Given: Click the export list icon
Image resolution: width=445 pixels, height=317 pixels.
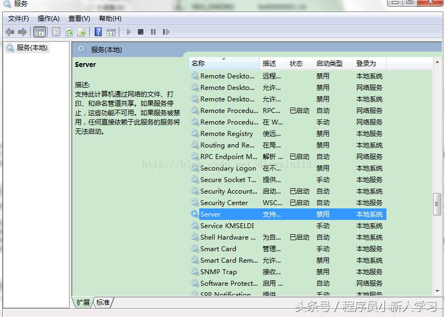Looking at the screenshot, I should coord(81,32).
